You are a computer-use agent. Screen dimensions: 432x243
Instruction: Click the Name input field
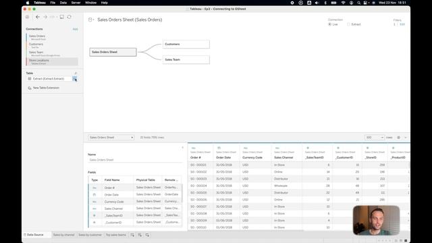135,160
